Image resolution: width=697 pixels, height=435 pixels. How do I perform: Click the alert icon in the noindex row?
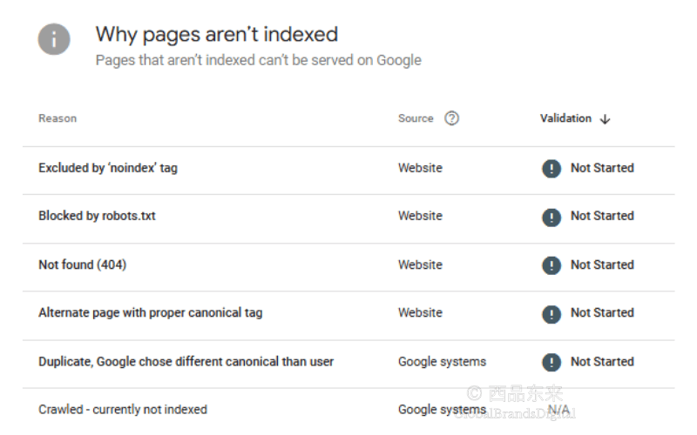tap(552, 168)
